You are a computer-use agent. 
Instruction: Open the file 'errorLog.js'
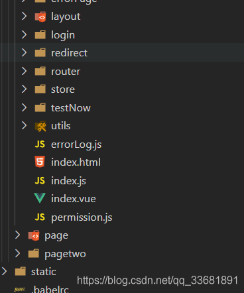[76, 145]
